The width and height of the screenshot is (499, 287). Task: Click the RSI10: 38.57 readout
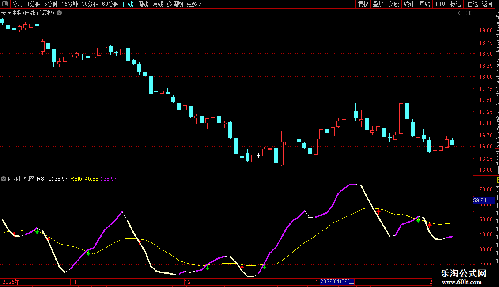point(52,179)
